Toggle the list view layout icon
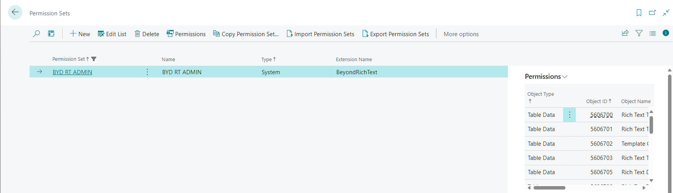This screenshot has height=193, width=673. 652,33
